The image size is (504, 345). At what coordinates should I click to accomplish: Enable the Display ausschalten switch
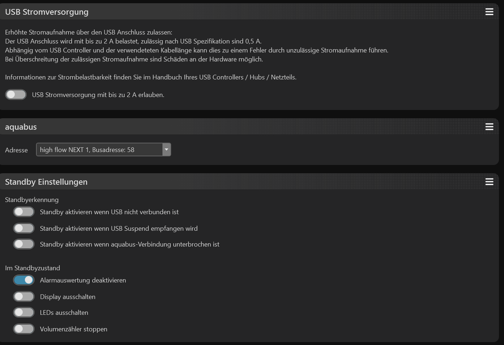point(24,296)
